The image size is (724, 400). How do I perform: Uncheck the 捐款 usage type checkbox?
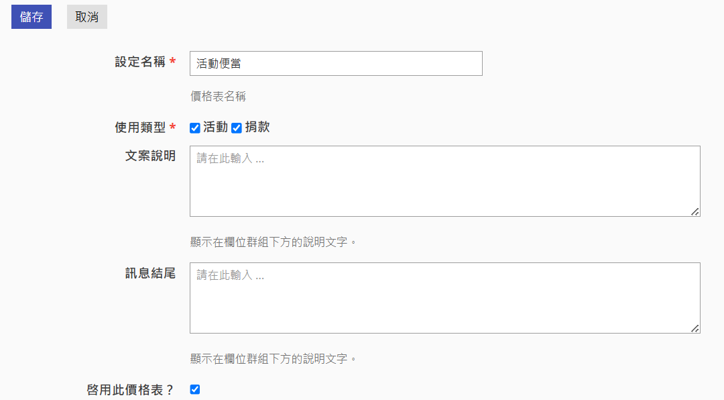pyautogui.click(x=237, y=128)
